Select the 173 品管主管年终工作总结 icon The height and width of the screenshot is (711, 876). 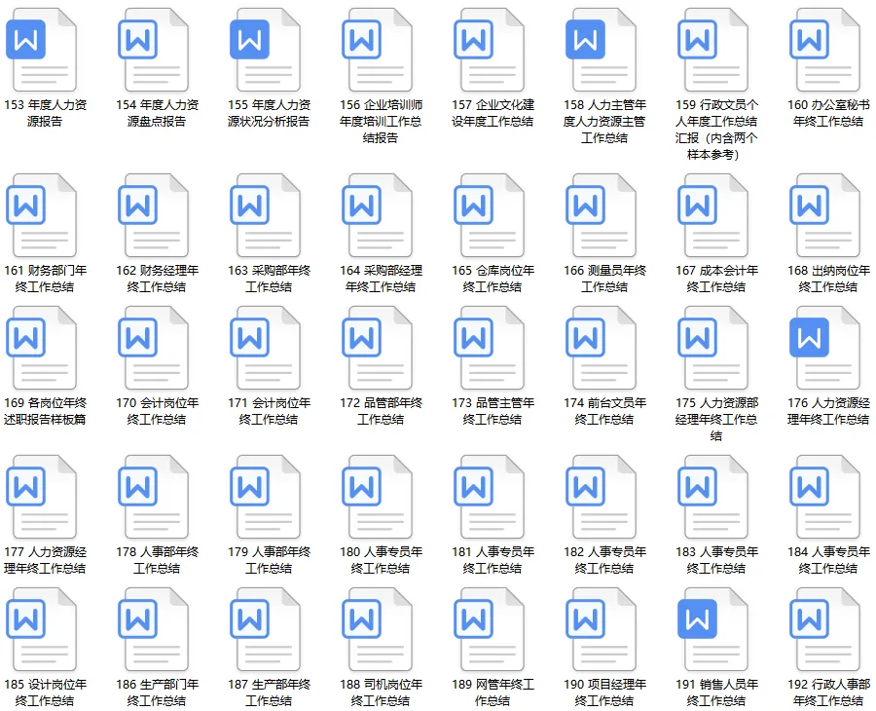point(490,348)
